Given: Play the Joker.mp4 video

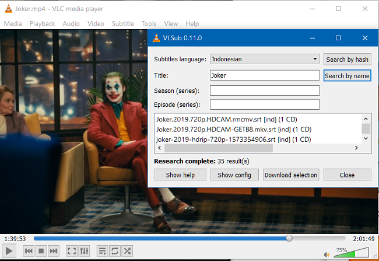Looking at the screenshot, I should 9,251.
